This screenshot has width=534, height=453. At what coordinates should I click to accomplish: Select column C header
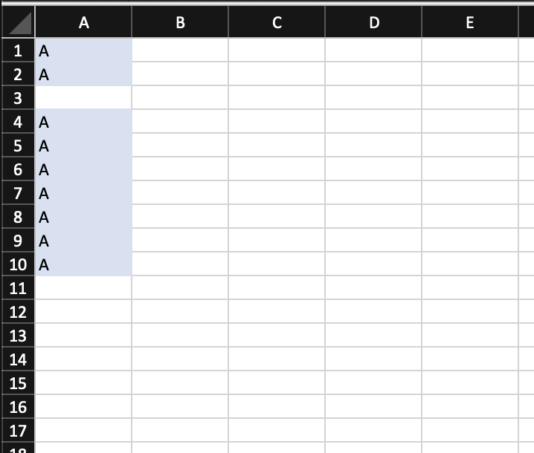pos(277,22)
